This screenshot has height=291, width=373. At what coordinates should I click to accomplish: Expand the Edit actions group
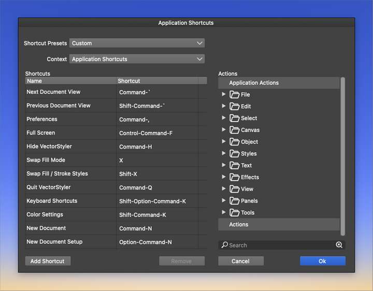pos(224,106)
